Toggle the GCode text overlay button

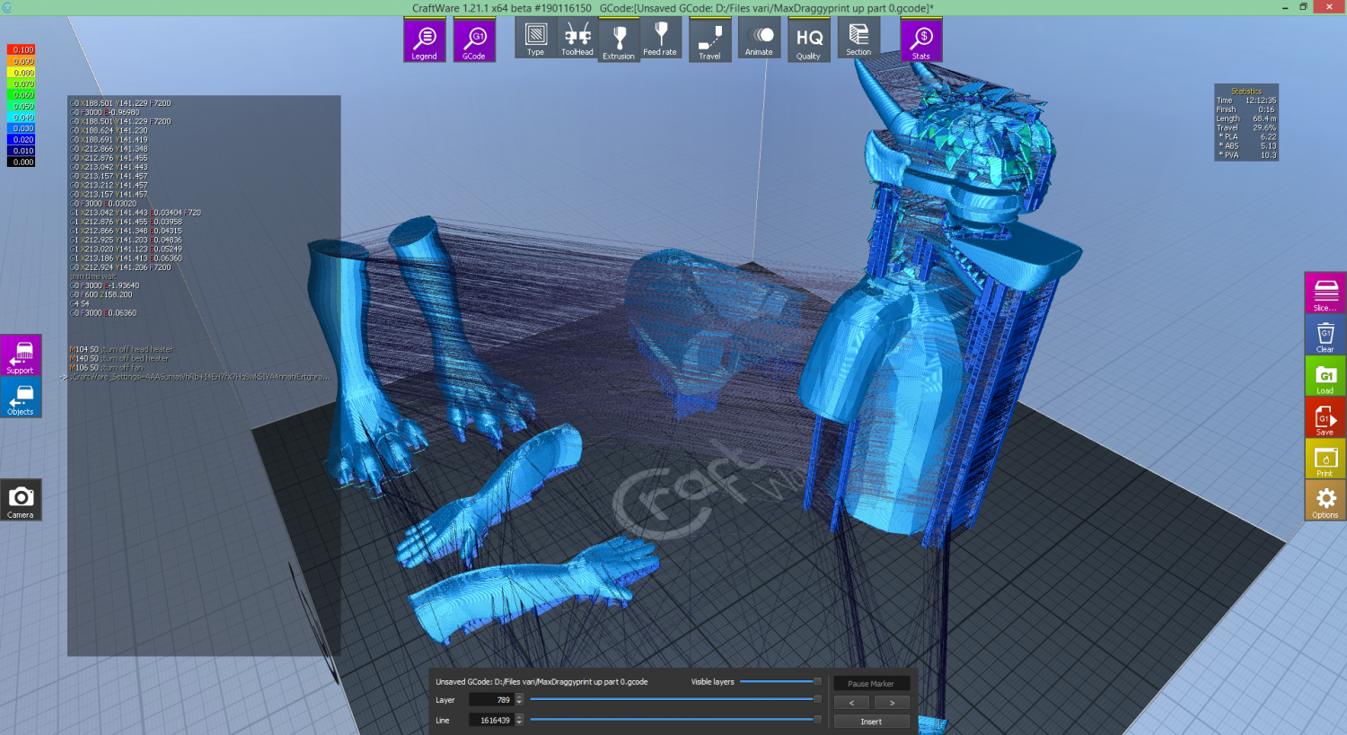474,40
